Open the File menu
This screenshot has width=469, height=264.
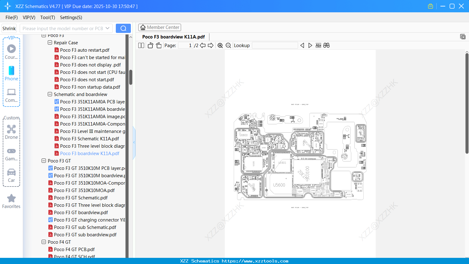pos(11,18)
